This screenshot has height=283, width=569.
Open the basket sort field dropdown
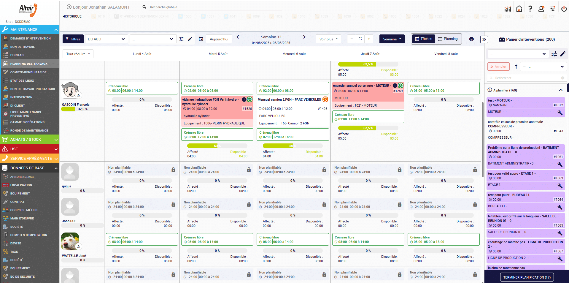(543, 67)
